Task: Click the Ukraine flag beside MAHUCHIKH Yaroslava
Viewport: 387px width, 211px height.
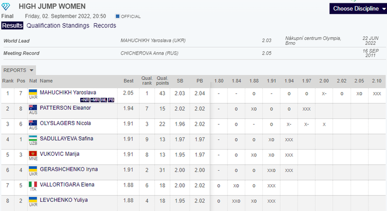Action: [33, 92]
